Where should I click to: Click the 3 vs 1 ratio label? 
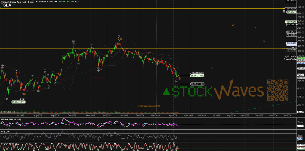point(293,47)
